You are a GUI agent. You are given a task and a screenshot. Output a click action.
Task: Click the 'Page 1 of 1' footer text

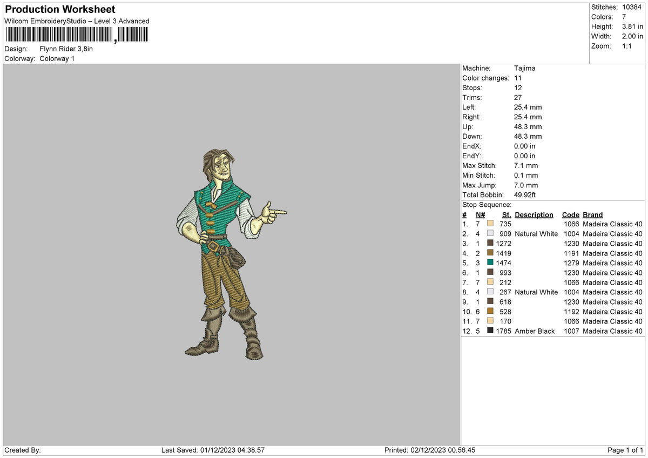[625, 450]
